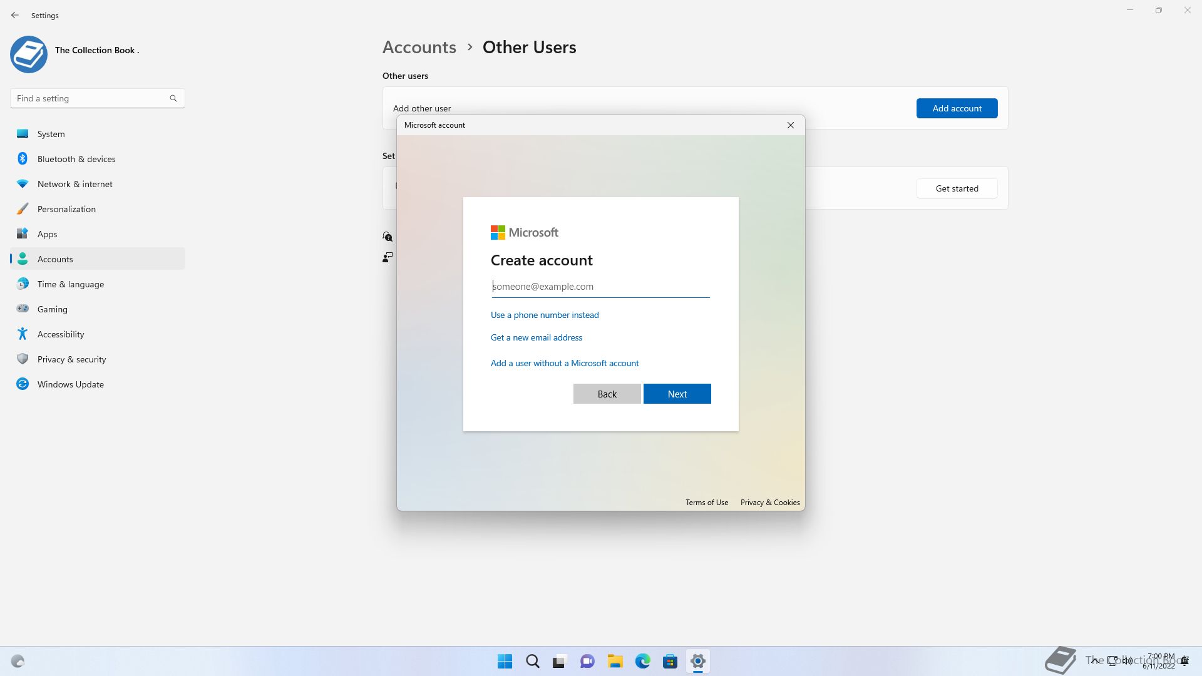This screenshot has height=676, width=1202.
Task: Open the Accessibility figure icon
Action: pyautogui.click(x=23, y=334)
